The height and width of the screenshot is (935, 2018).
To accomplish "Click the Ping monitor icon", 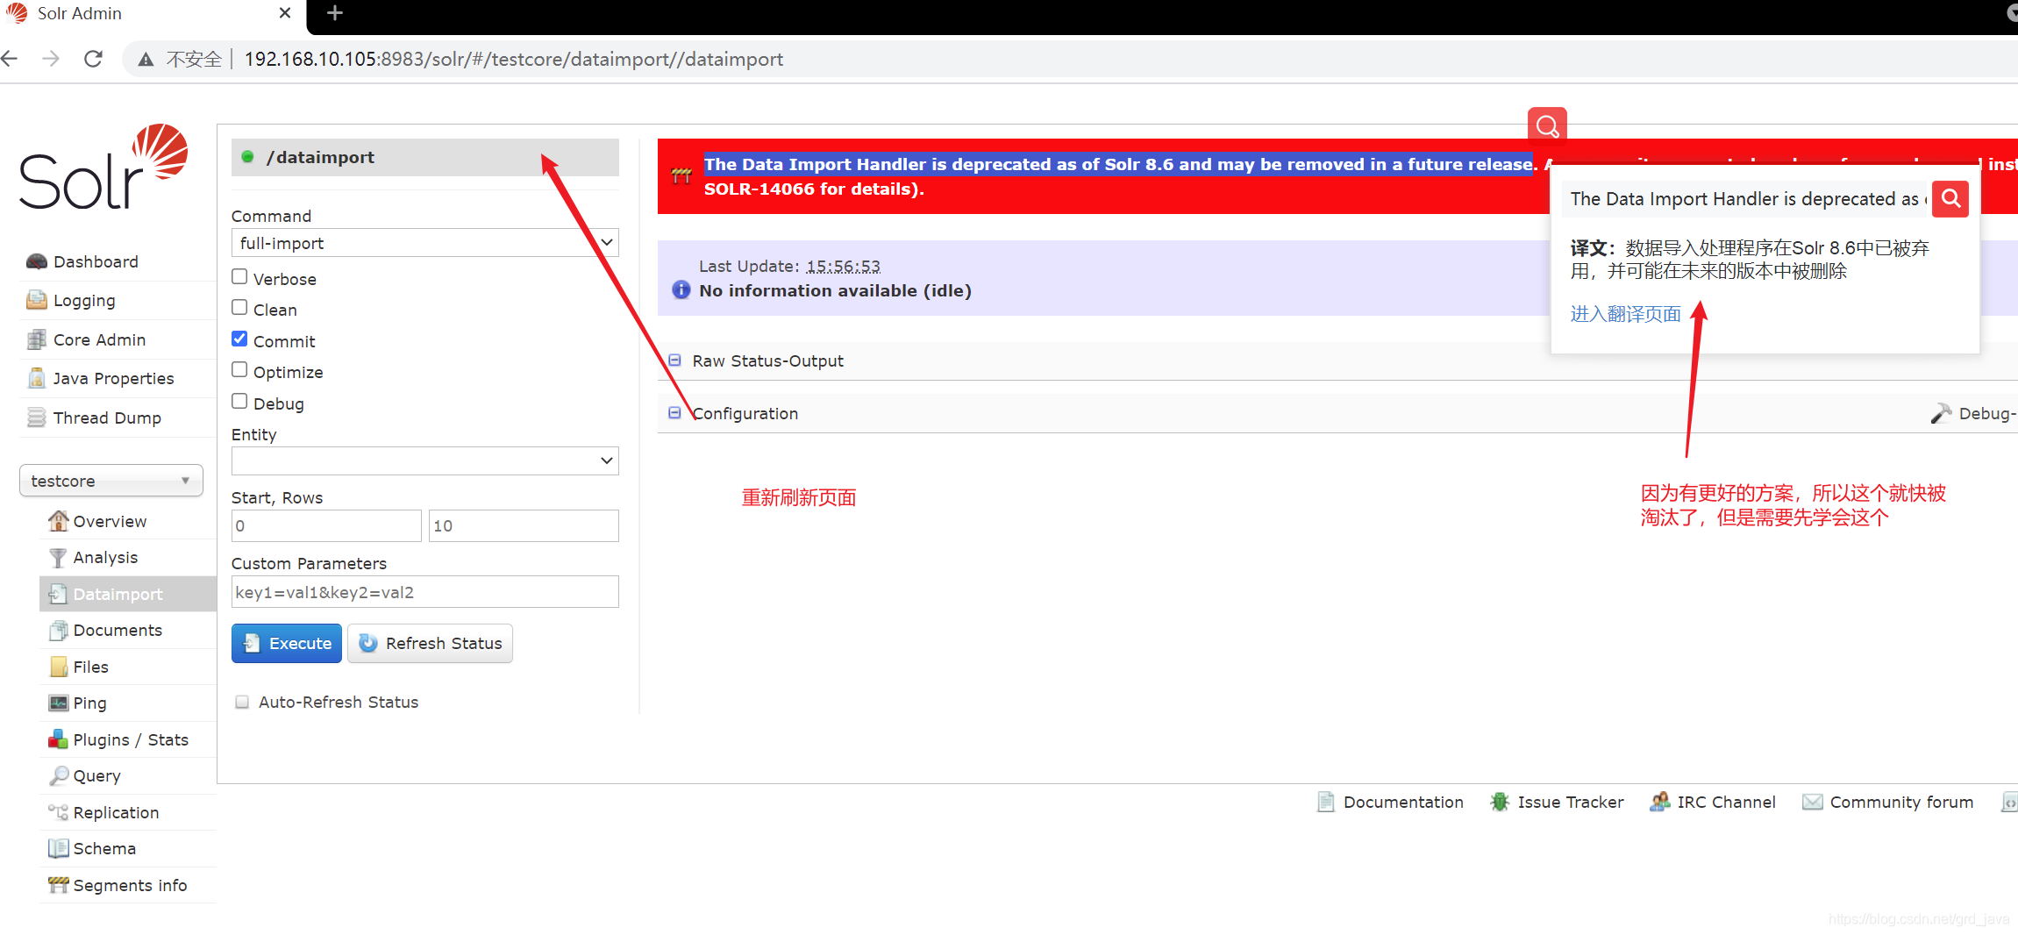I will click(x=58, y=703).
